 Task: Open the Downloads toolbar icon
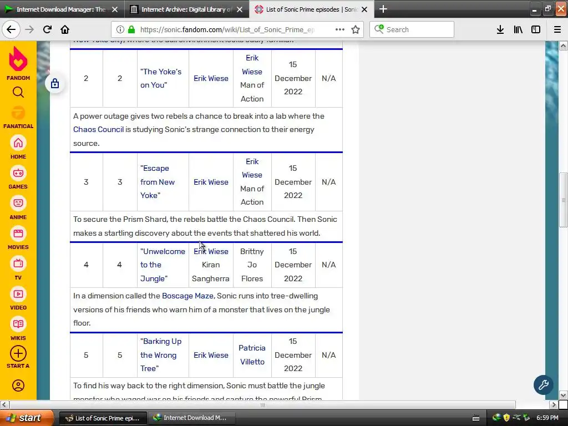tap(500, 30)
